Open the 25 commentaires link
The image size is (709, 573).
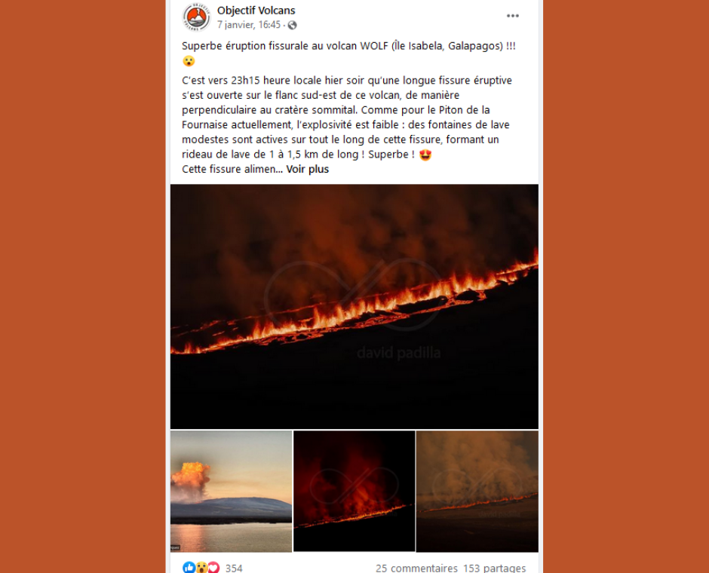[416, 568]
